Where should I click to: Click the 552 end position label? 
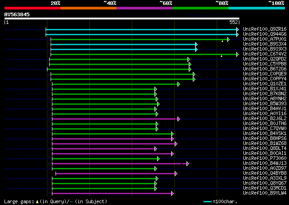pyautogui.click(x=234, y=22)
